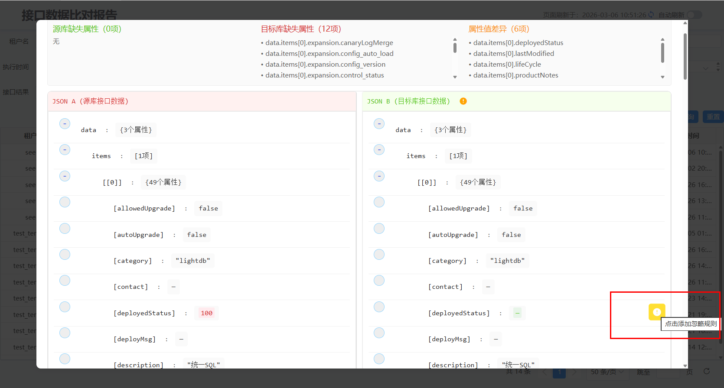Image resolution: width=724 pixels, height=388 pixels.
Task: Click the page refresh icon next to the timestamp
Action: tap(651, 15)
